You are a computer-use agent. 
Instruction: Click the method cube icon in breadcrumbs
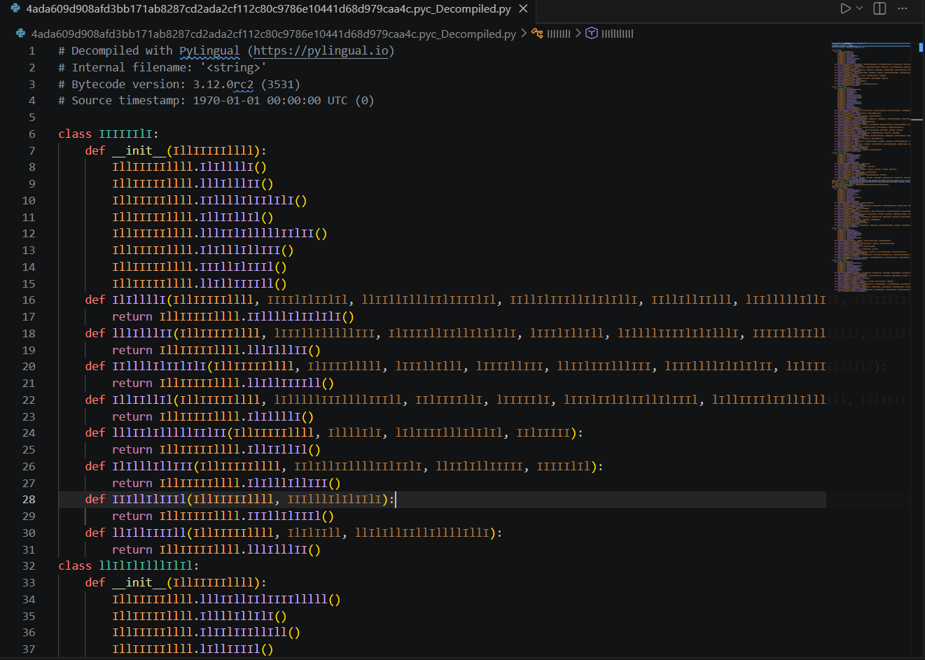592,33
